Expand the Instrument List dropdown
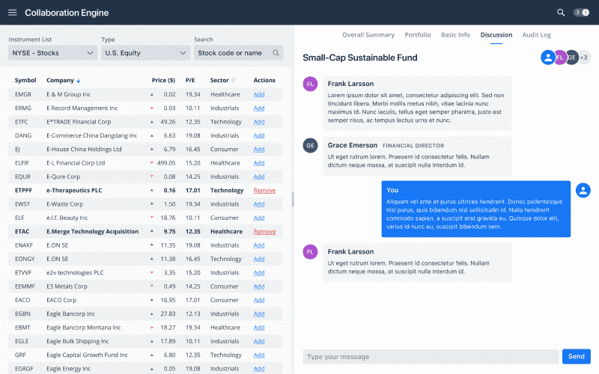 tap(52, 53)
